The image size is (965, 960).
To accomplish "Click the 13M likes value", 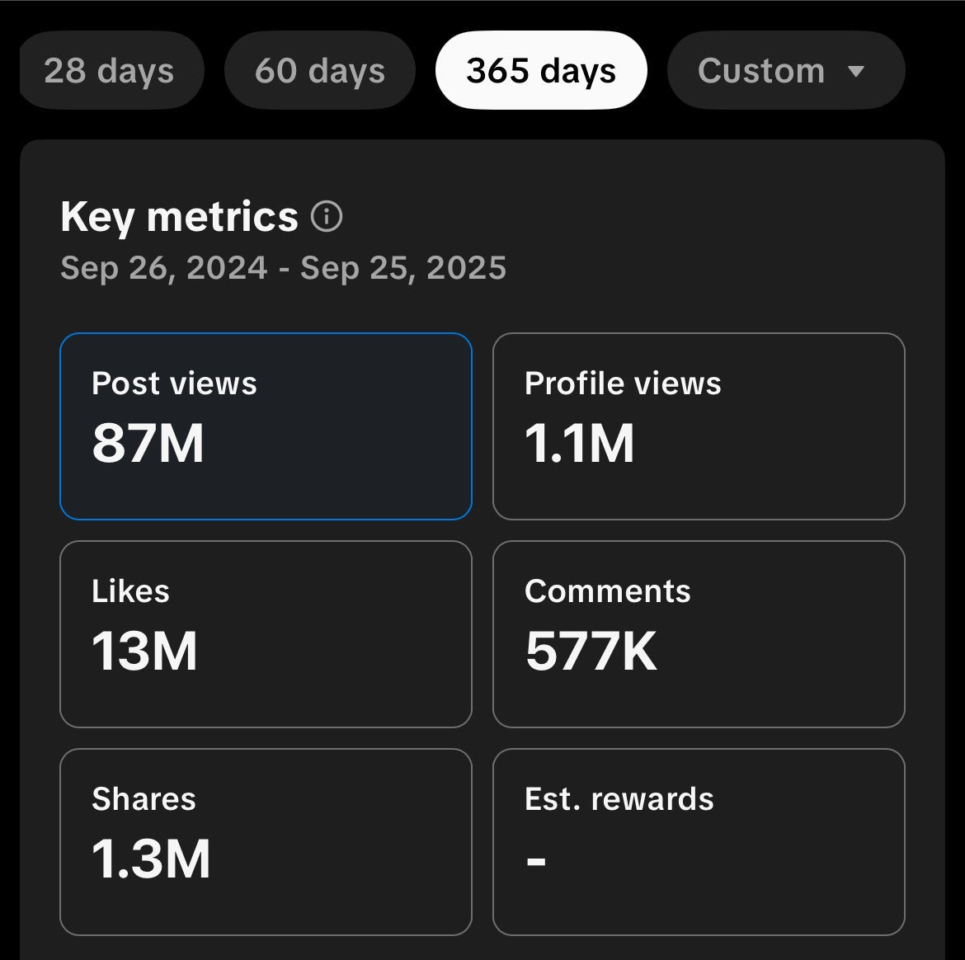I will (x=144, y=652).
